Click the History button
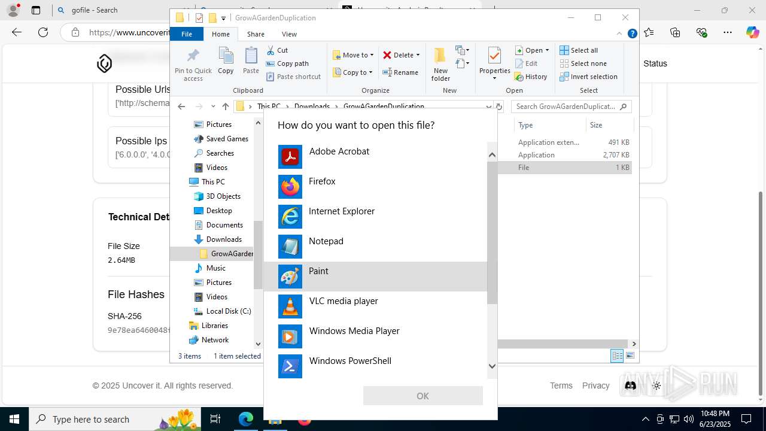 [531, 77]
